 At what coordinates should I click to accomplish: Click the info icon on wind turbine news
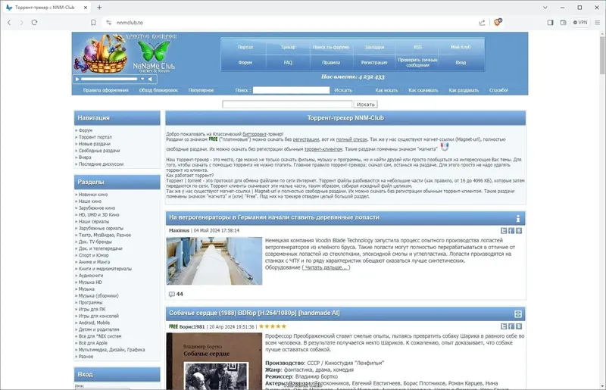(518, 218)
